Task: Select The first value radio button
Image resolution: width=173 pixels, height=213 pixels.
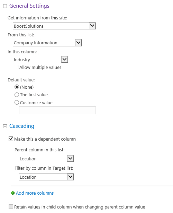Action: click(x=17, y=95)
